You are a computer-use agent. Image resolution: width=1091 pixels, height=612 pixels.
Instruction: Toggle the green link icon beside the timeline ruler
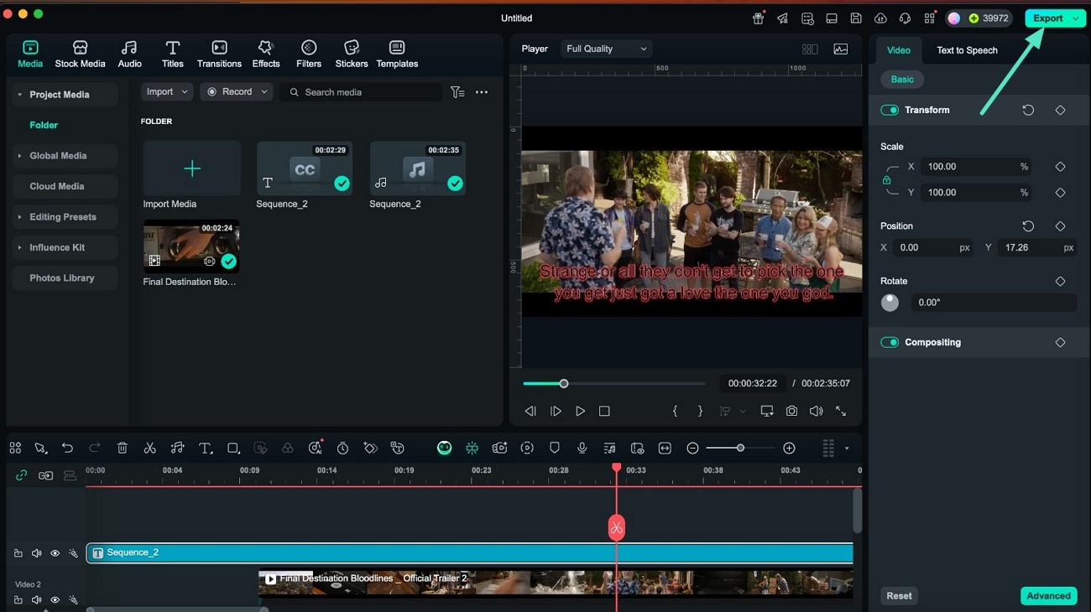[x=22, y=475]
